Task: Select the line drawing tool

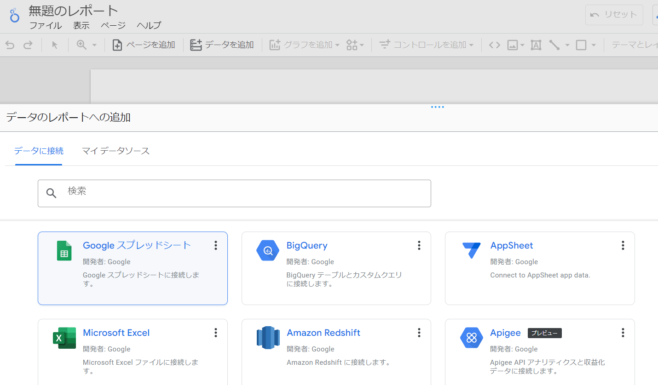Action: click(554, 45)
